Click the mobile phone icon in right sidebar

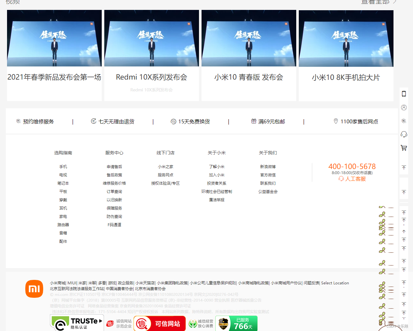click(x=404, y=94)
